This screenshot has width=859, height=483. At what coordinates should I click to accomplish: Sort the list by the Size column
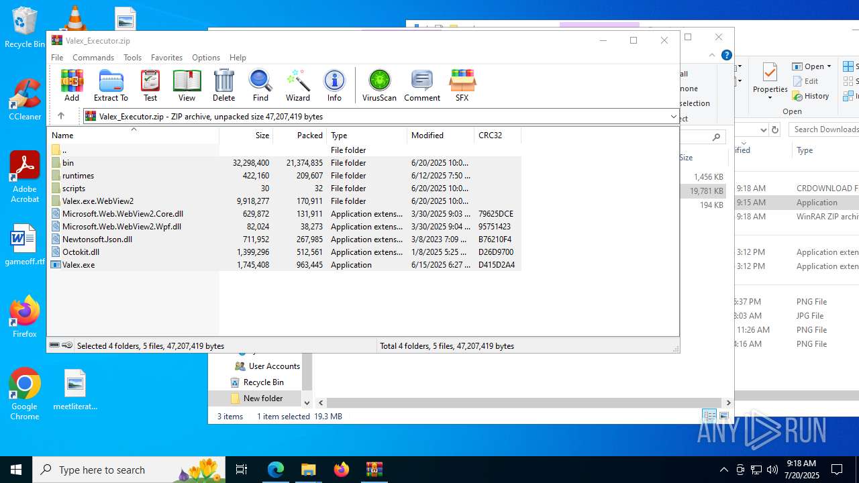[246, 135]
